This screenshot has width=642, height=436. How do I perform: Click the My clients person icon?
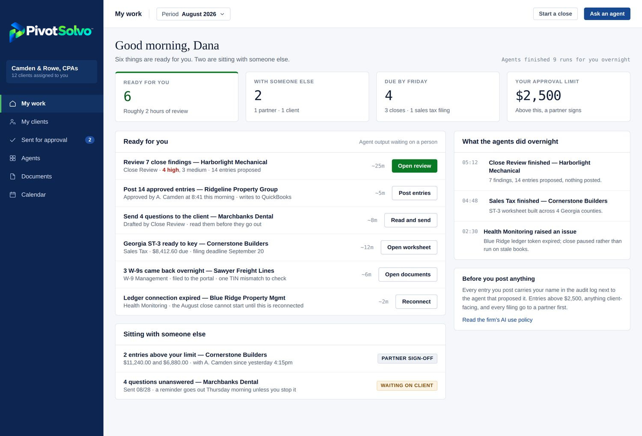point(13,122)
